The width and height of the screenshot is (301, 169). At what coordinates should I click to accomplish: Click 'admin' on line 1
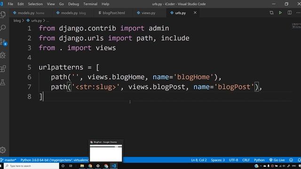pos(159,28)
